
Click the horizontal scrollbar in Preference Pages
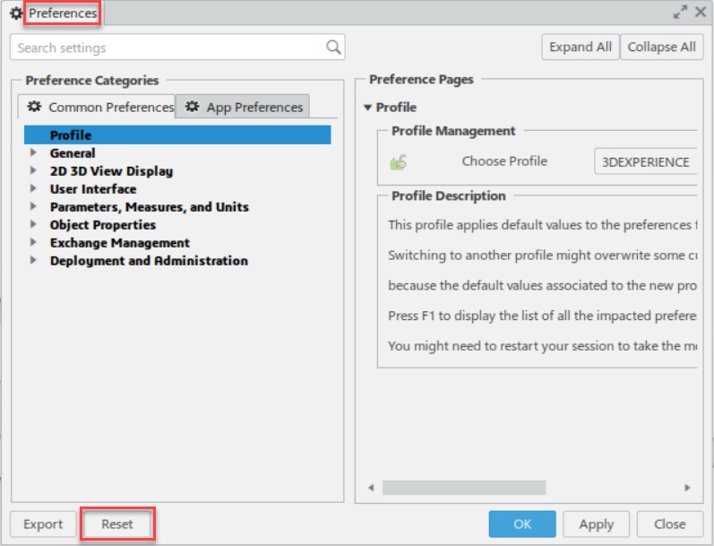click(x=464, y=488)
